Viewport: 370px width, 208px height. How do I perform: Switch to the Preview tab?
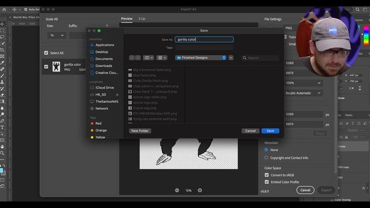tap(127, 18)
